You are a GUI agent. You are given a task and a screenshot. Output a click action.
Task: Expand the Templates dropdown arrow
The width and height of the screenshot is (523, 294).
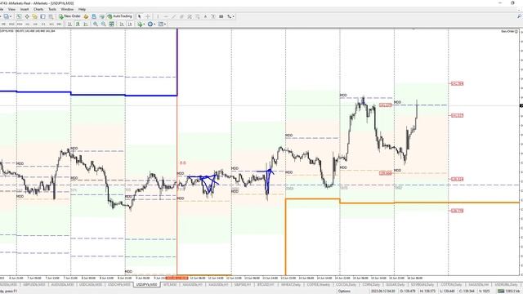[165, 24]
